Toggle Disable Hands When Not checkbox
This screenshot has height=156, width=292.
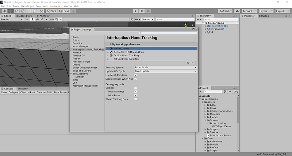pos(135,79)
